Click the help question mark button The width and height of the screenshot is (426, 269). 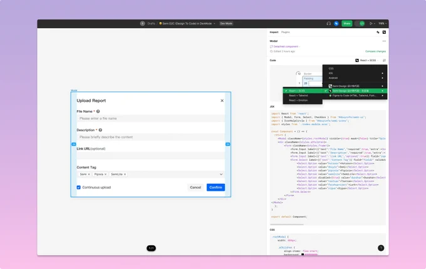click(381, 248)
